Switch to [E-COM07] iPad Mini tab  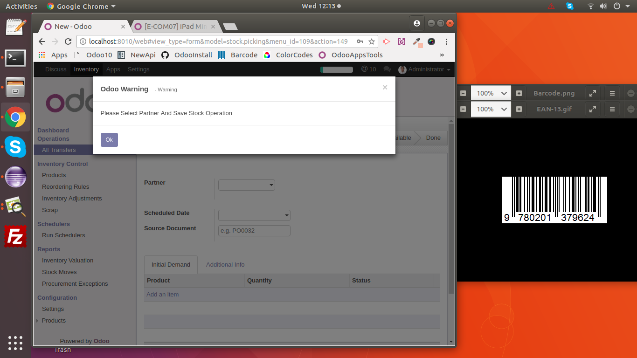pos(175,27)
